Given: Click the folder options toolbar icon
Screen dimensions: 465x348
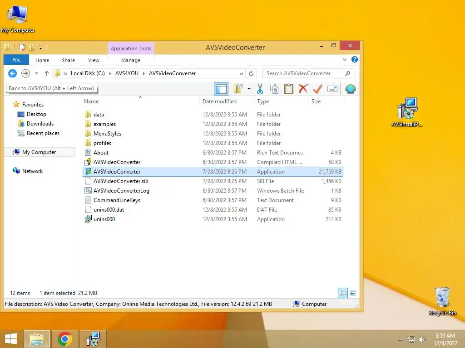Looking at the screenshot, I should [238, 88].
